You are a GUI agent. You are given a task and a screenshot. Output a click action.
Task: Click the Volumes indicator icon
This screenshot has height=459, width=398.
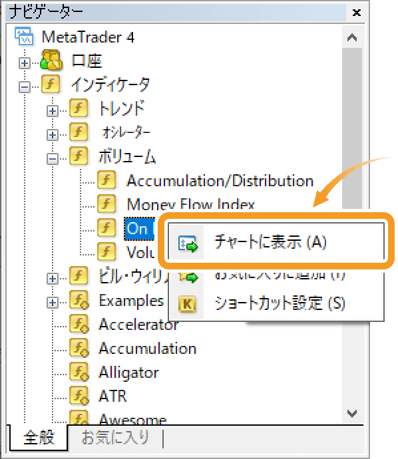tap(106, 251)
